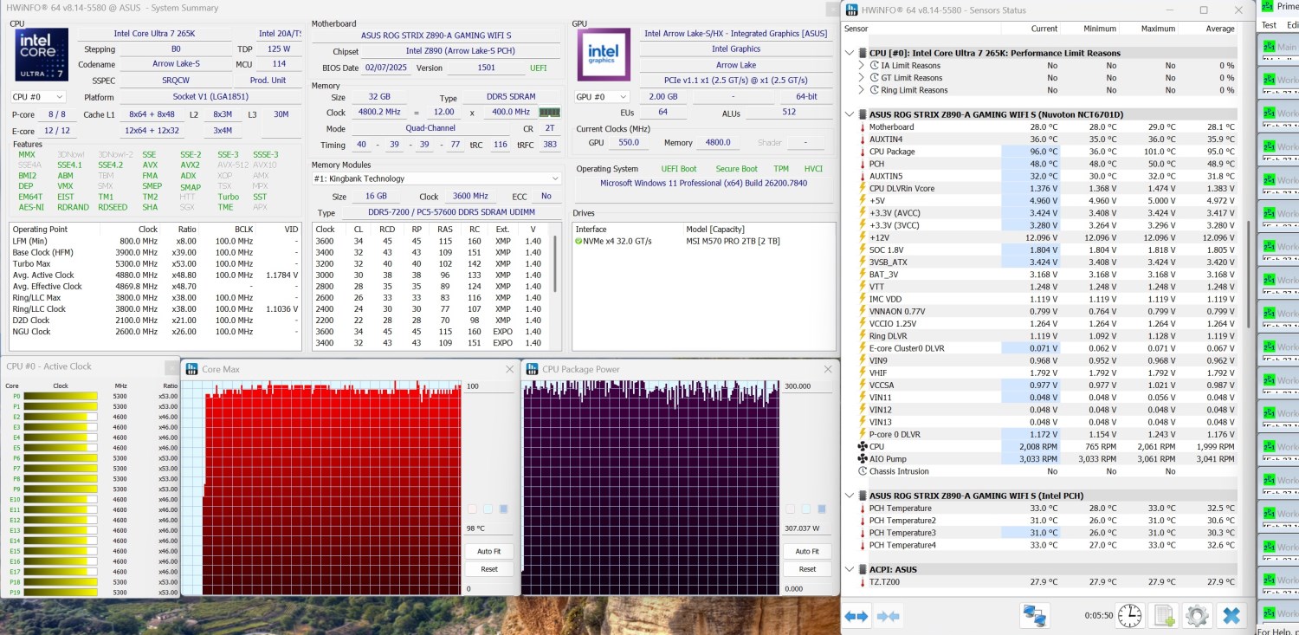Click the blue X close-sensors icon

click(x=1231, y=616)
